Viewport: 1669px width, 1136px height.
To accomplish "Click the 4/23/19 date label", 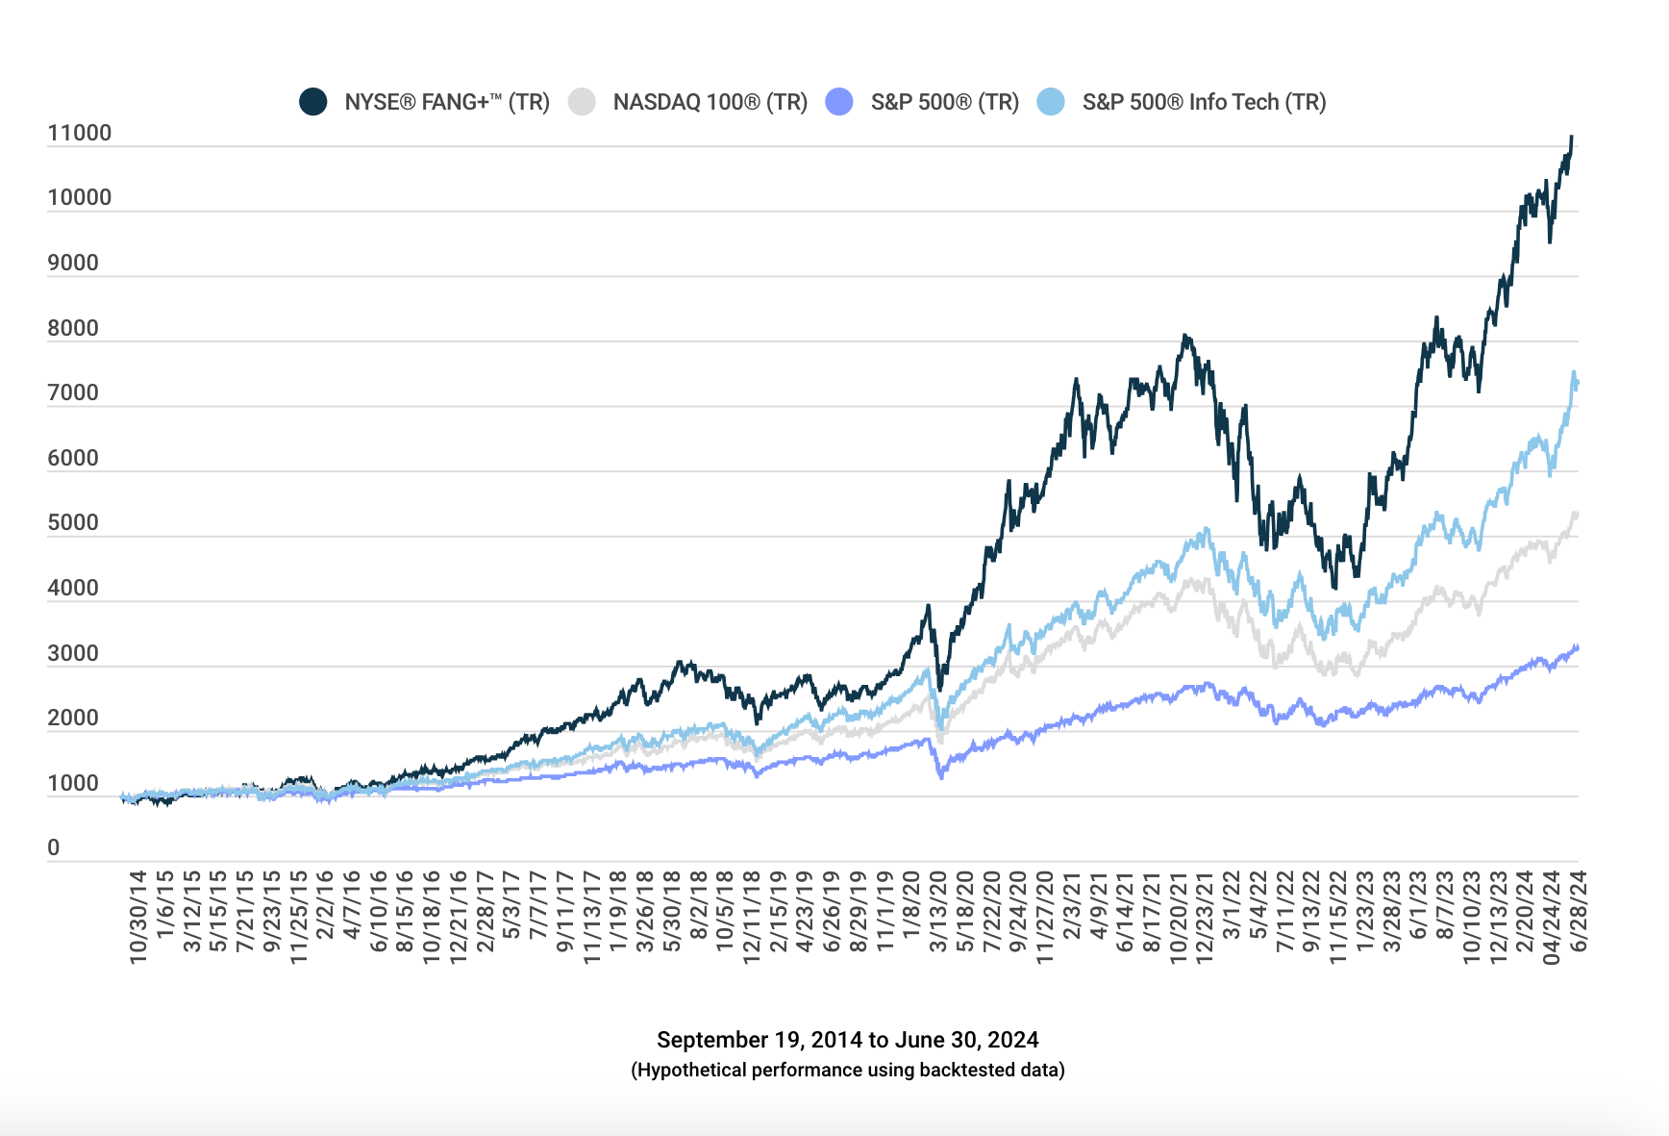I will (805, 911).
